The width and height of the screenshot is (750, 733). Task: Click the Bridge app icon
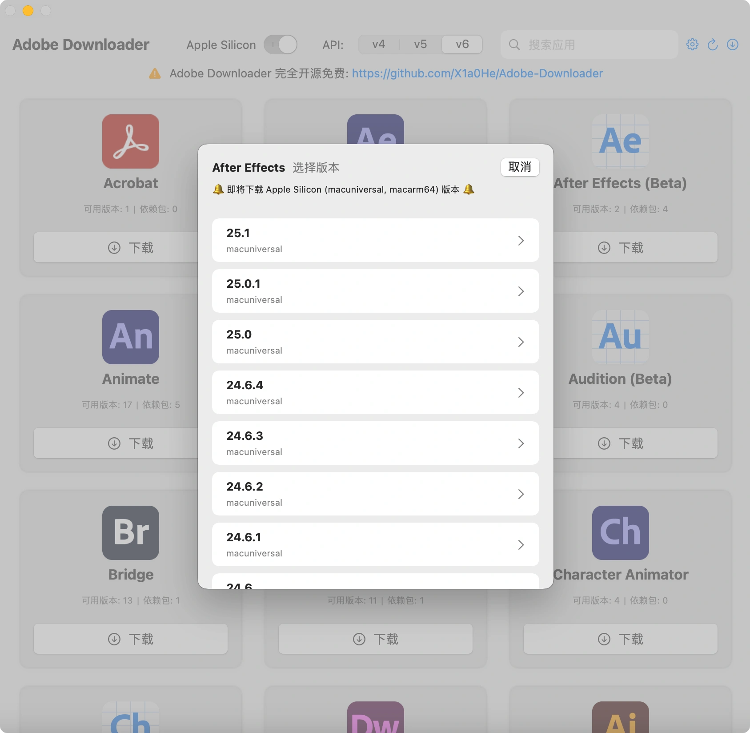(131, 533)
